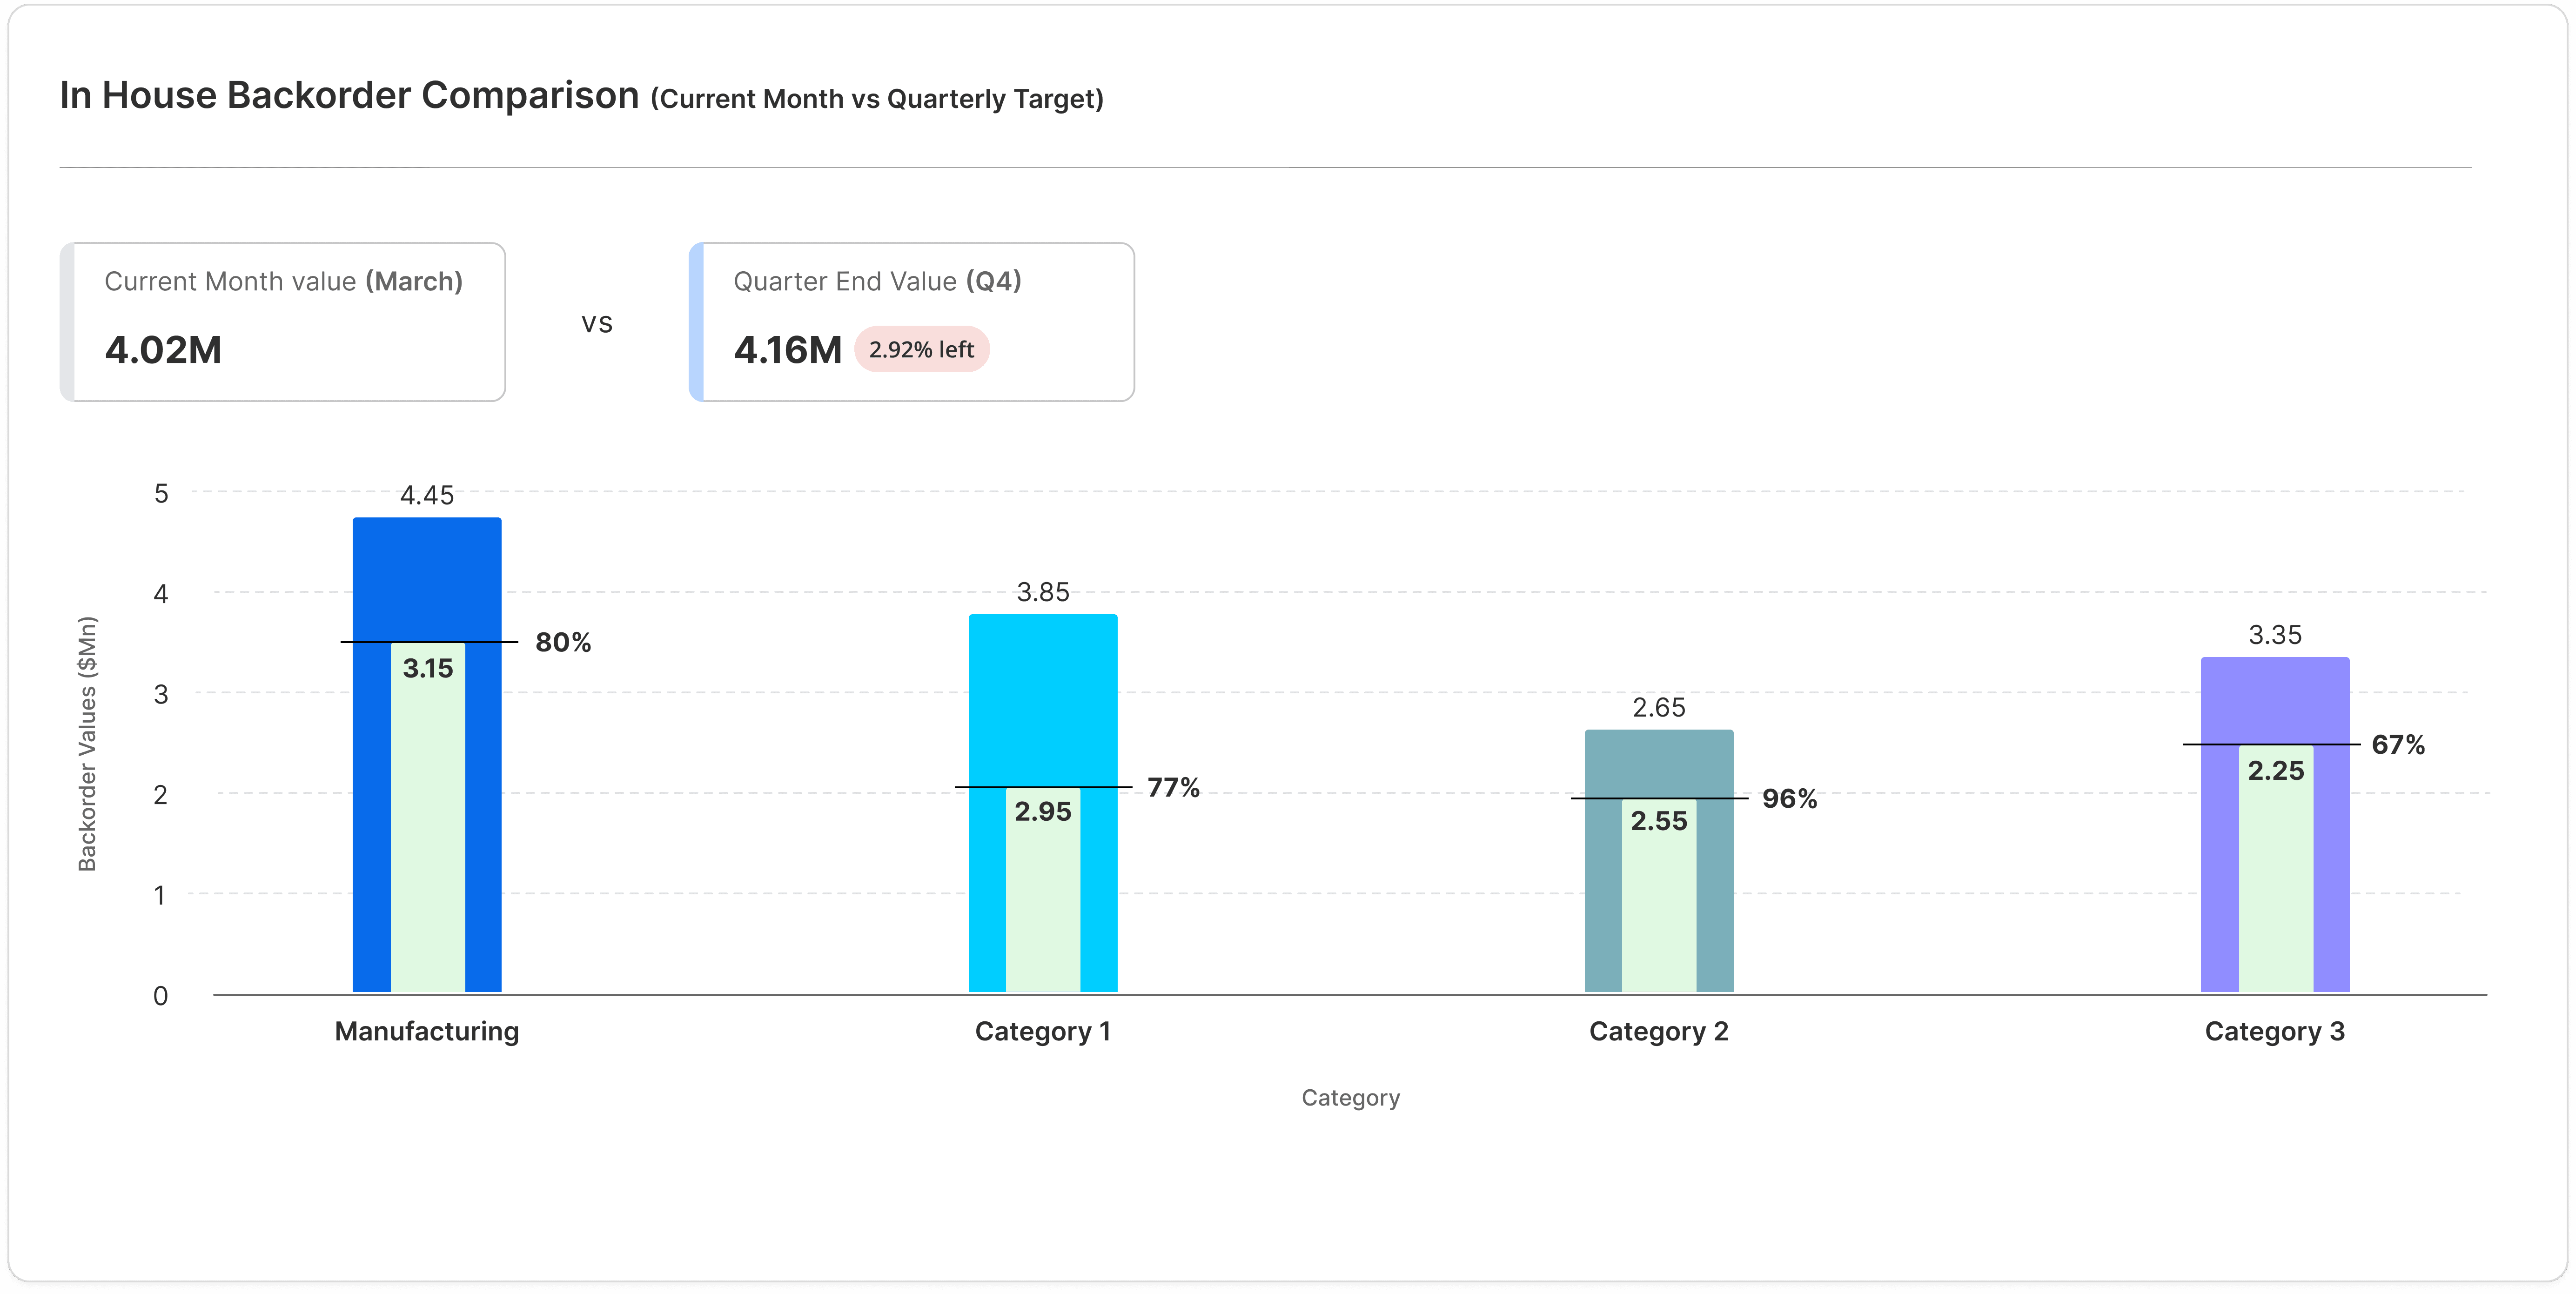Open the Current Month value card
This screenshot has width=2576, height=1294.
click(283, 322)
